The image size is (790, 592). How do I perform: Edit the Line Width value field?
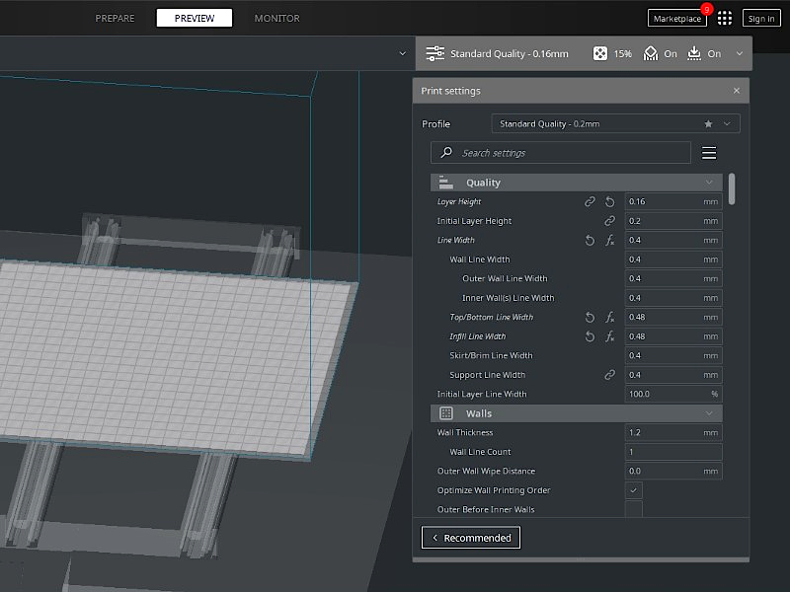tap(673, 240)
